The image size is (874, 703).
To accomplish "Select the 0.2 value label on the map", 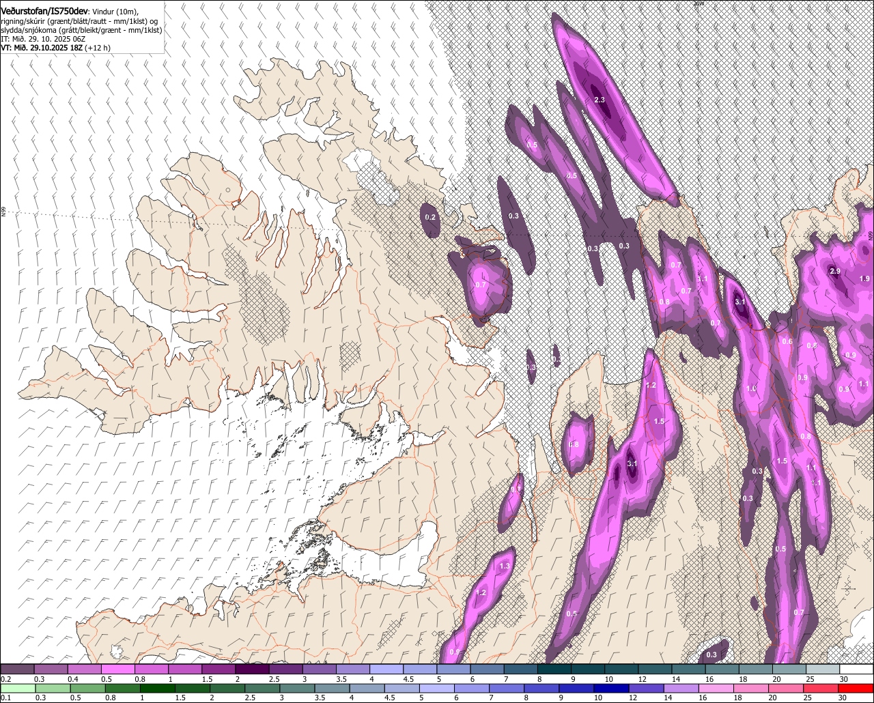I will click(x=431, y=217).
